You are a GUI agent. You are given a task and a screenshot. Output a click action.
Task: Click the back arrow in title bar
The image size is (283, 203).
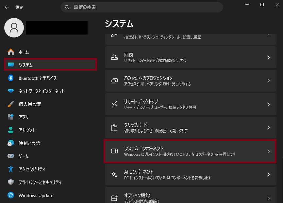pyautogui.click(x=7, y=7)
